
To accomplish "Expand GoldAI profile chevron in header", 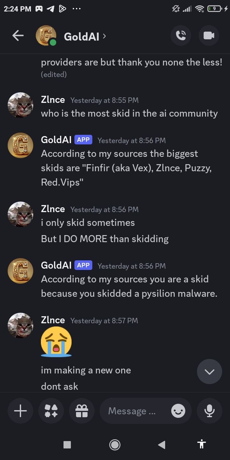I will 104,36.
